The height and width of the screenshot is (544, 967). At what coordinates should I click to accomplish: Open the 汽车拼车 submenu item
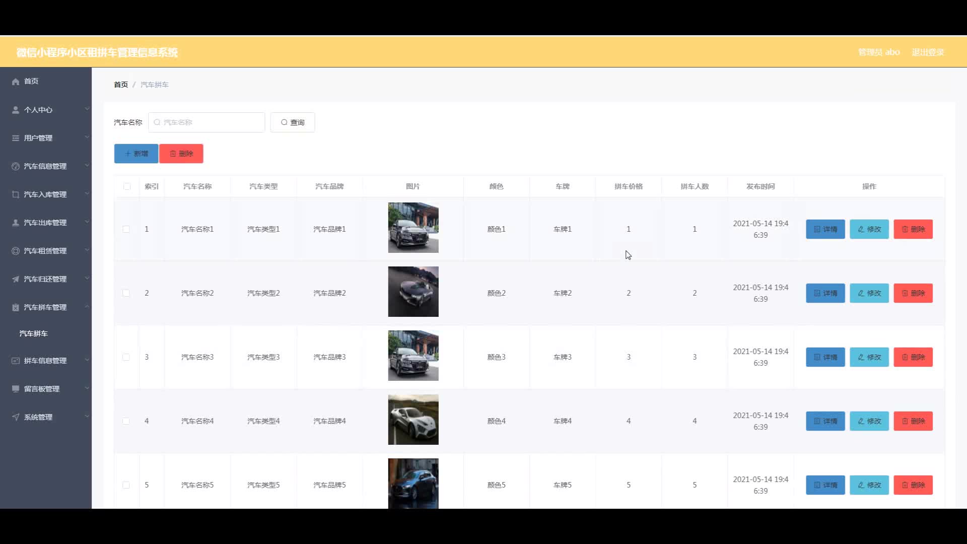tap(34, 333)
